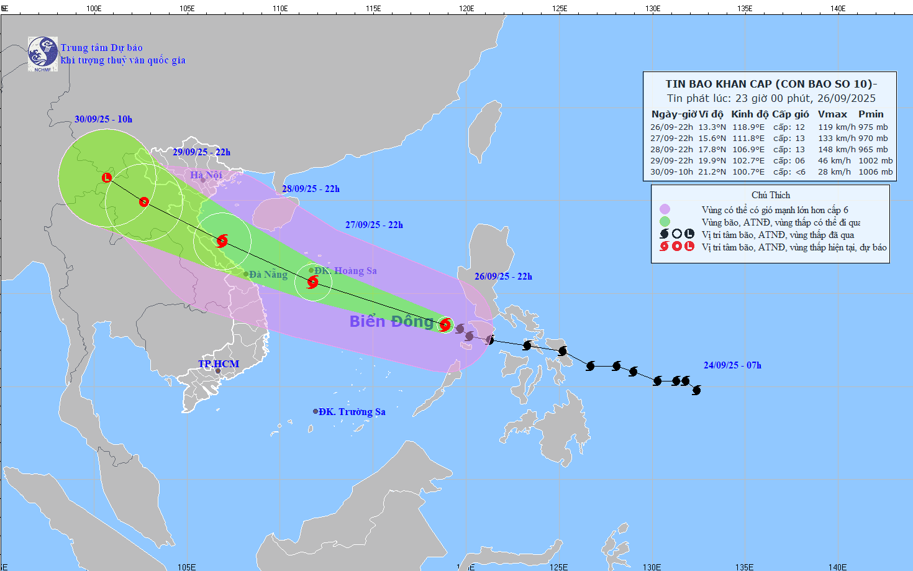Click the purple legend color circle
This screenshot has width=913, height=571.
click(x=665, y=209)
